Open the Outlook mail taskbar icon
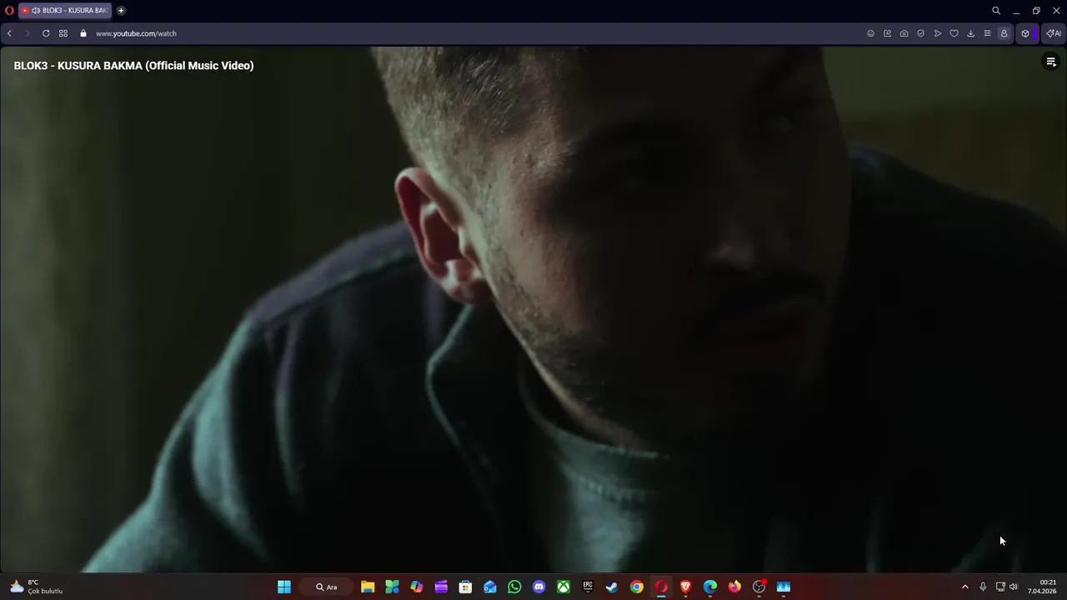This screenshot has height=600, width=1067. point(490,587)
